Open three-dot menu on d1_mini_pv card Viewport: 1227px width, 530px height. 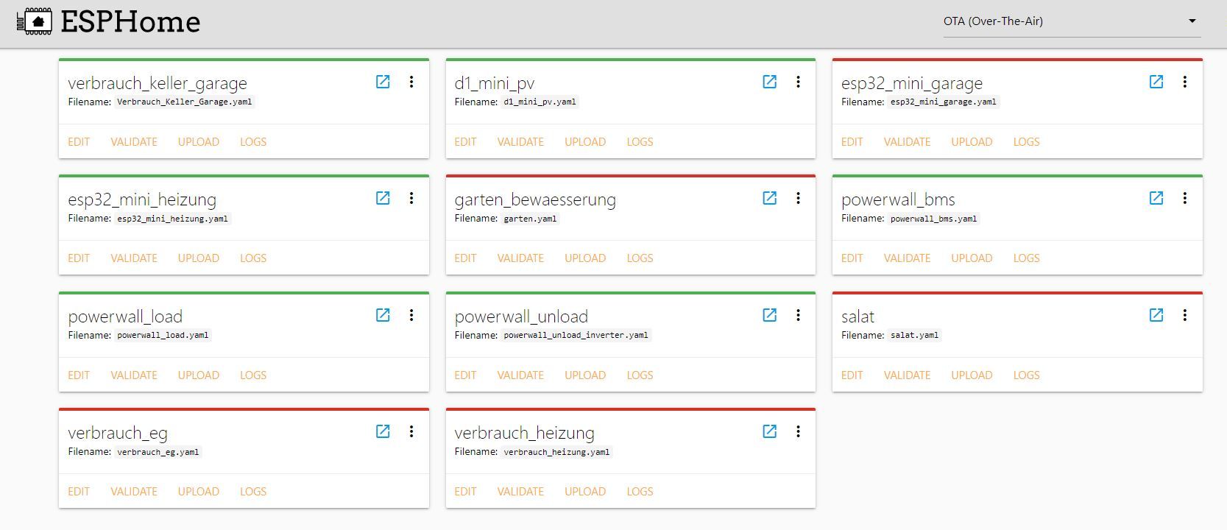(x=798, y=82)
